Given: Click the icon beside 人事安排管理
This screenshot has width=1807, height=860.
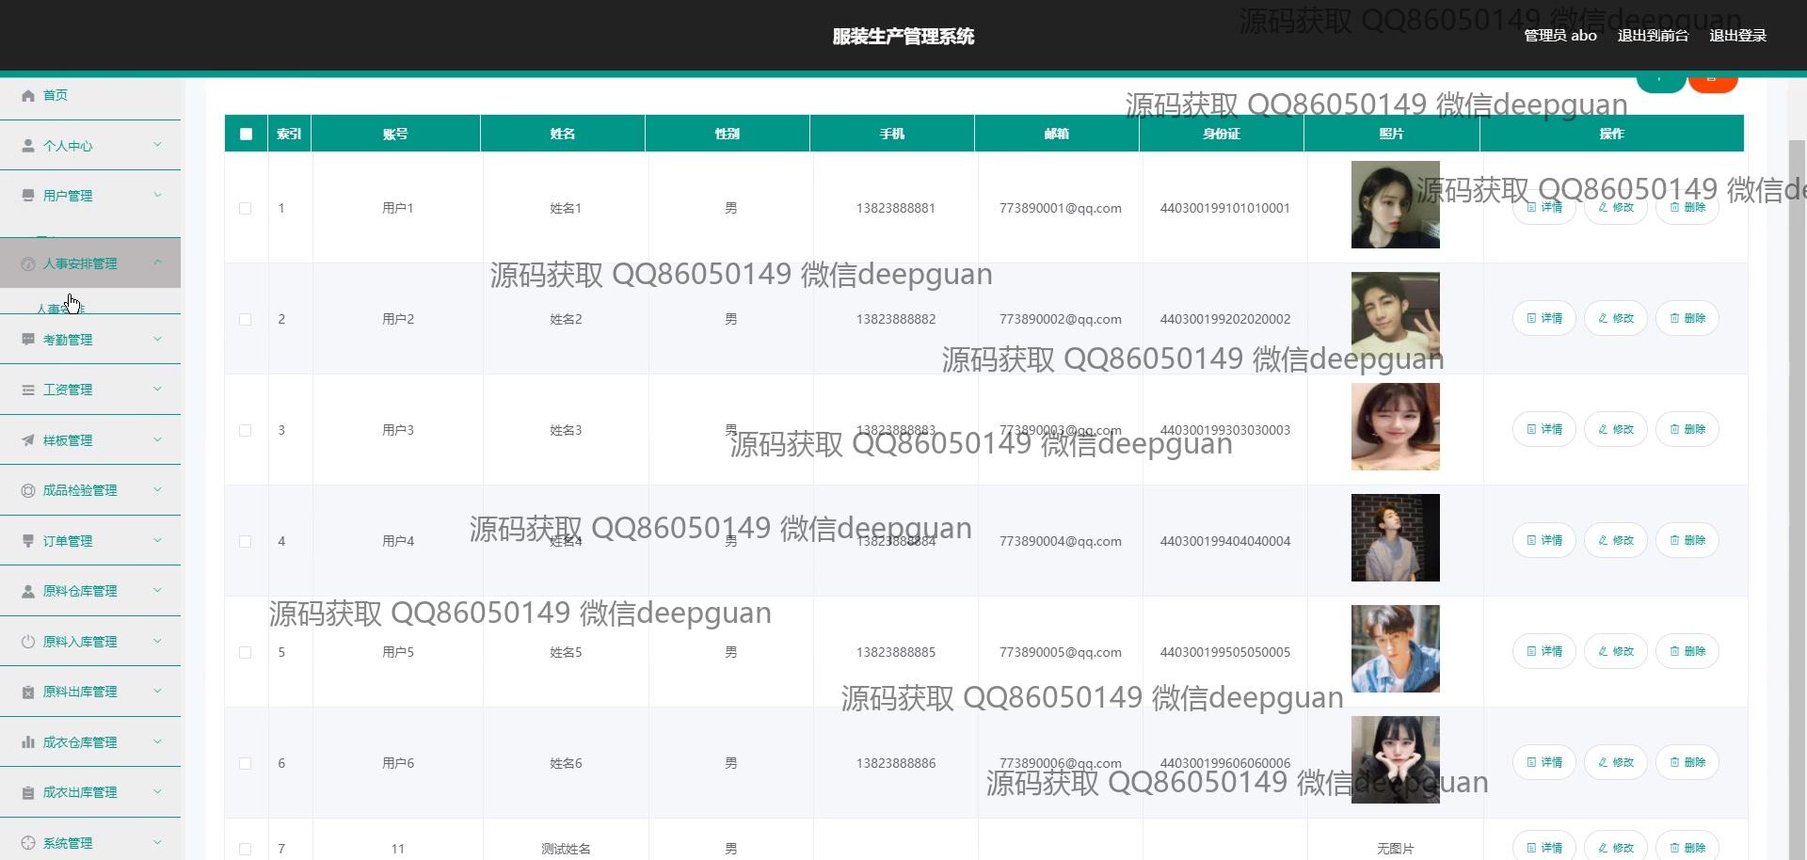Looking at the screenshot, I should pos(28,264).
